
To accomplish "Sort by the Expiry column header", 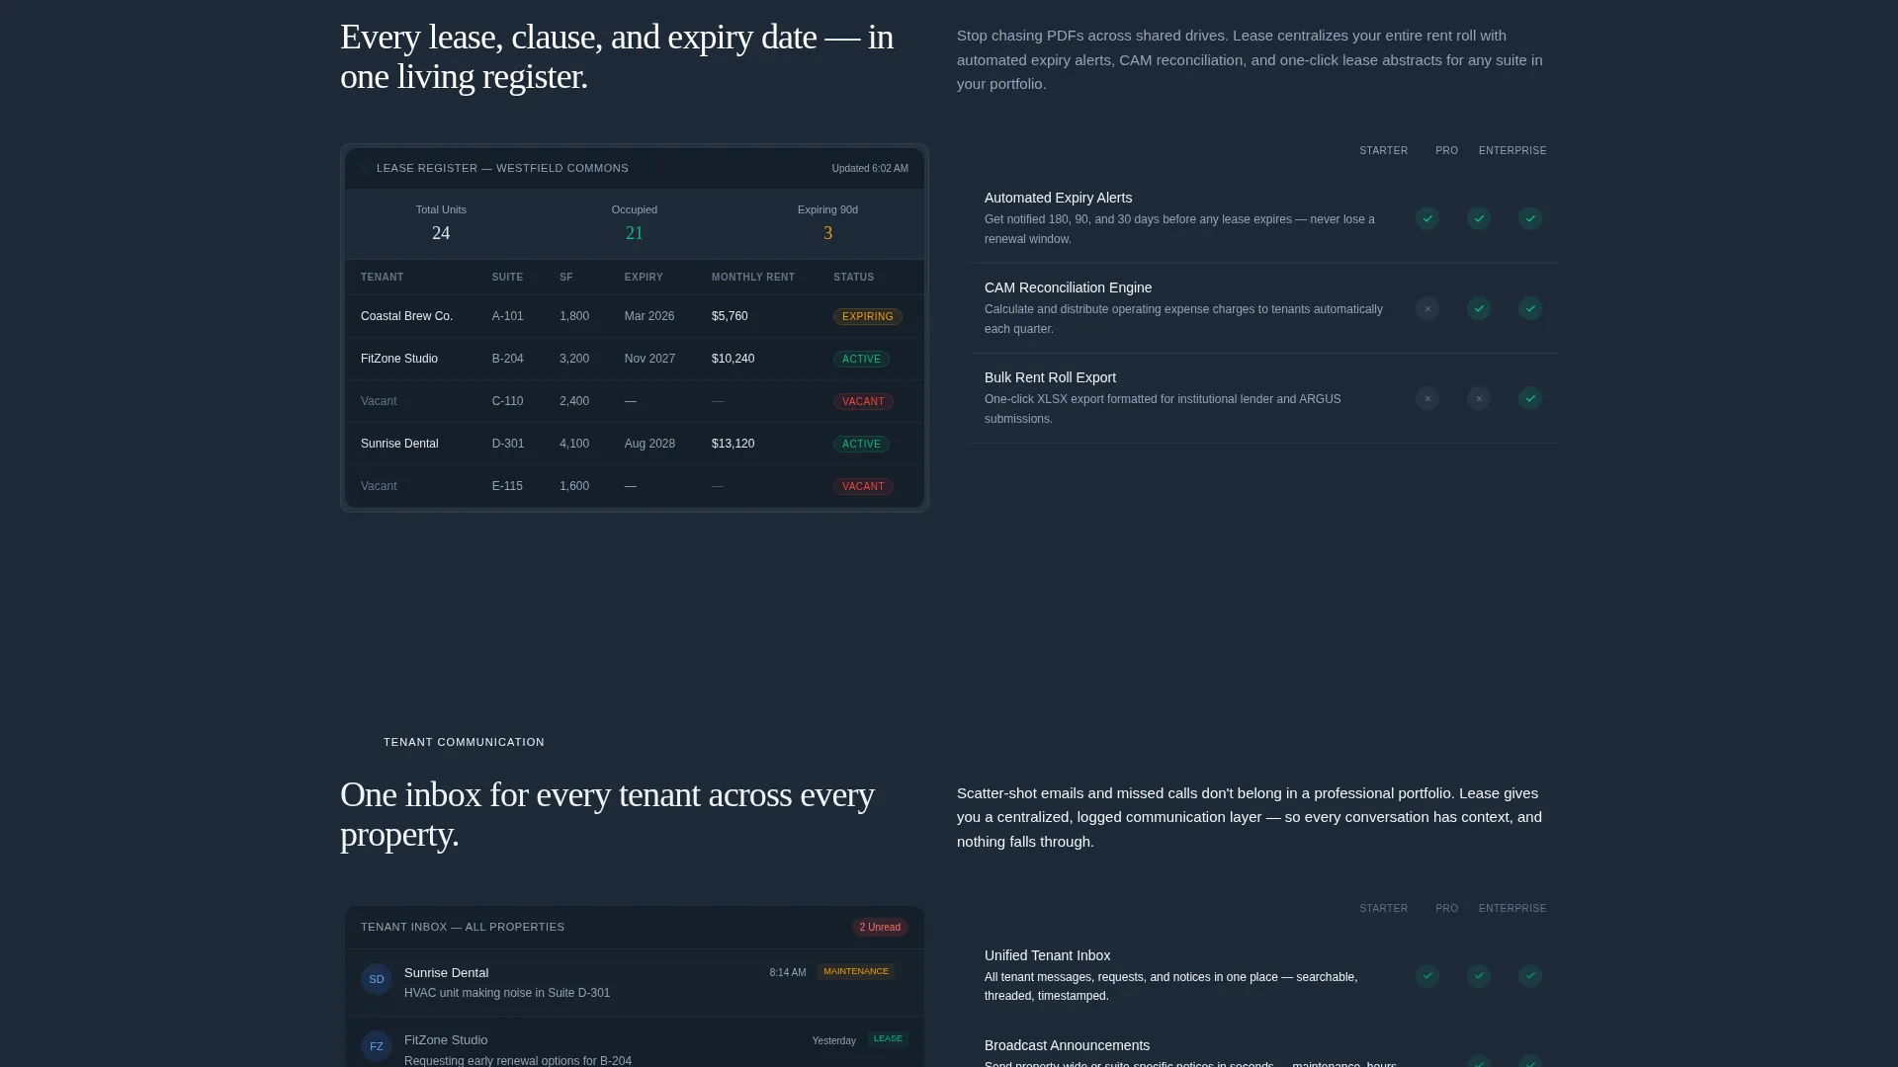I will 644,277.
